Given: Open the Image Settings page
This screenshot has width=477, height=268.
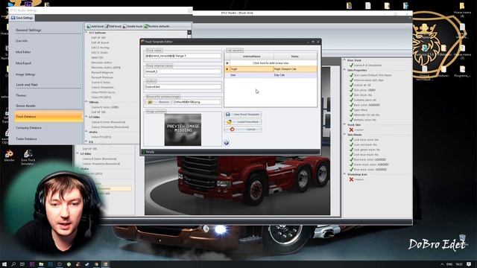Looking at the screenshot, I should [25, 74].
